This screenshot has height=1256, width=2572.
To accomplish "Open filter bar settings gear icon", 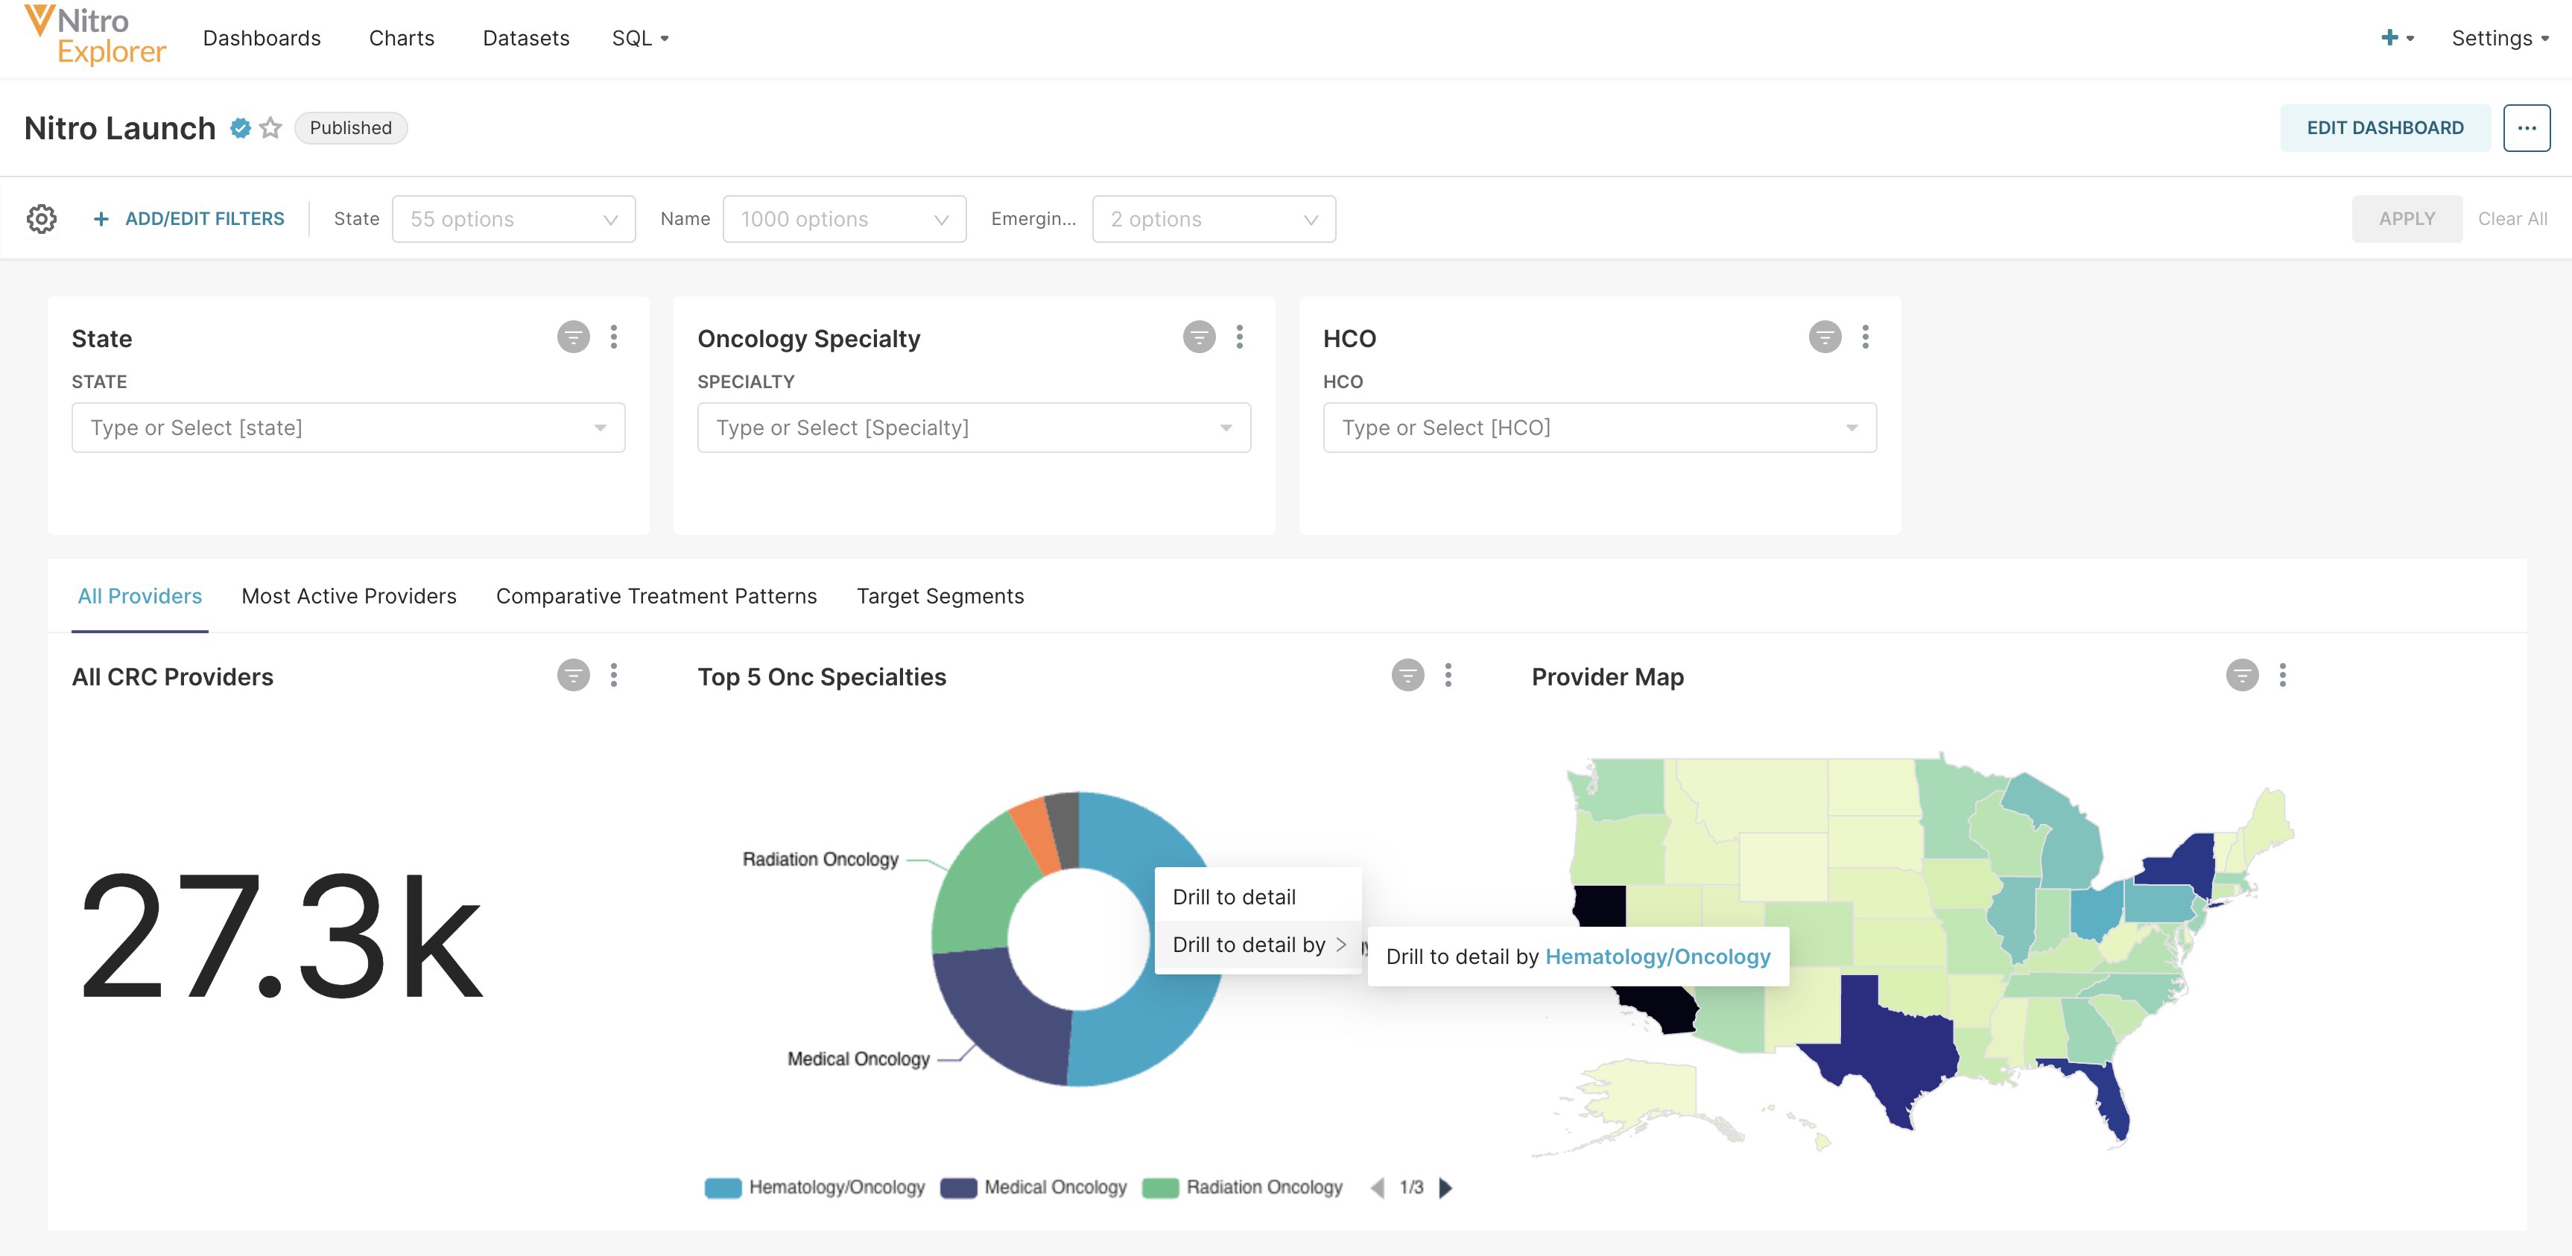I will pos(41,219).
